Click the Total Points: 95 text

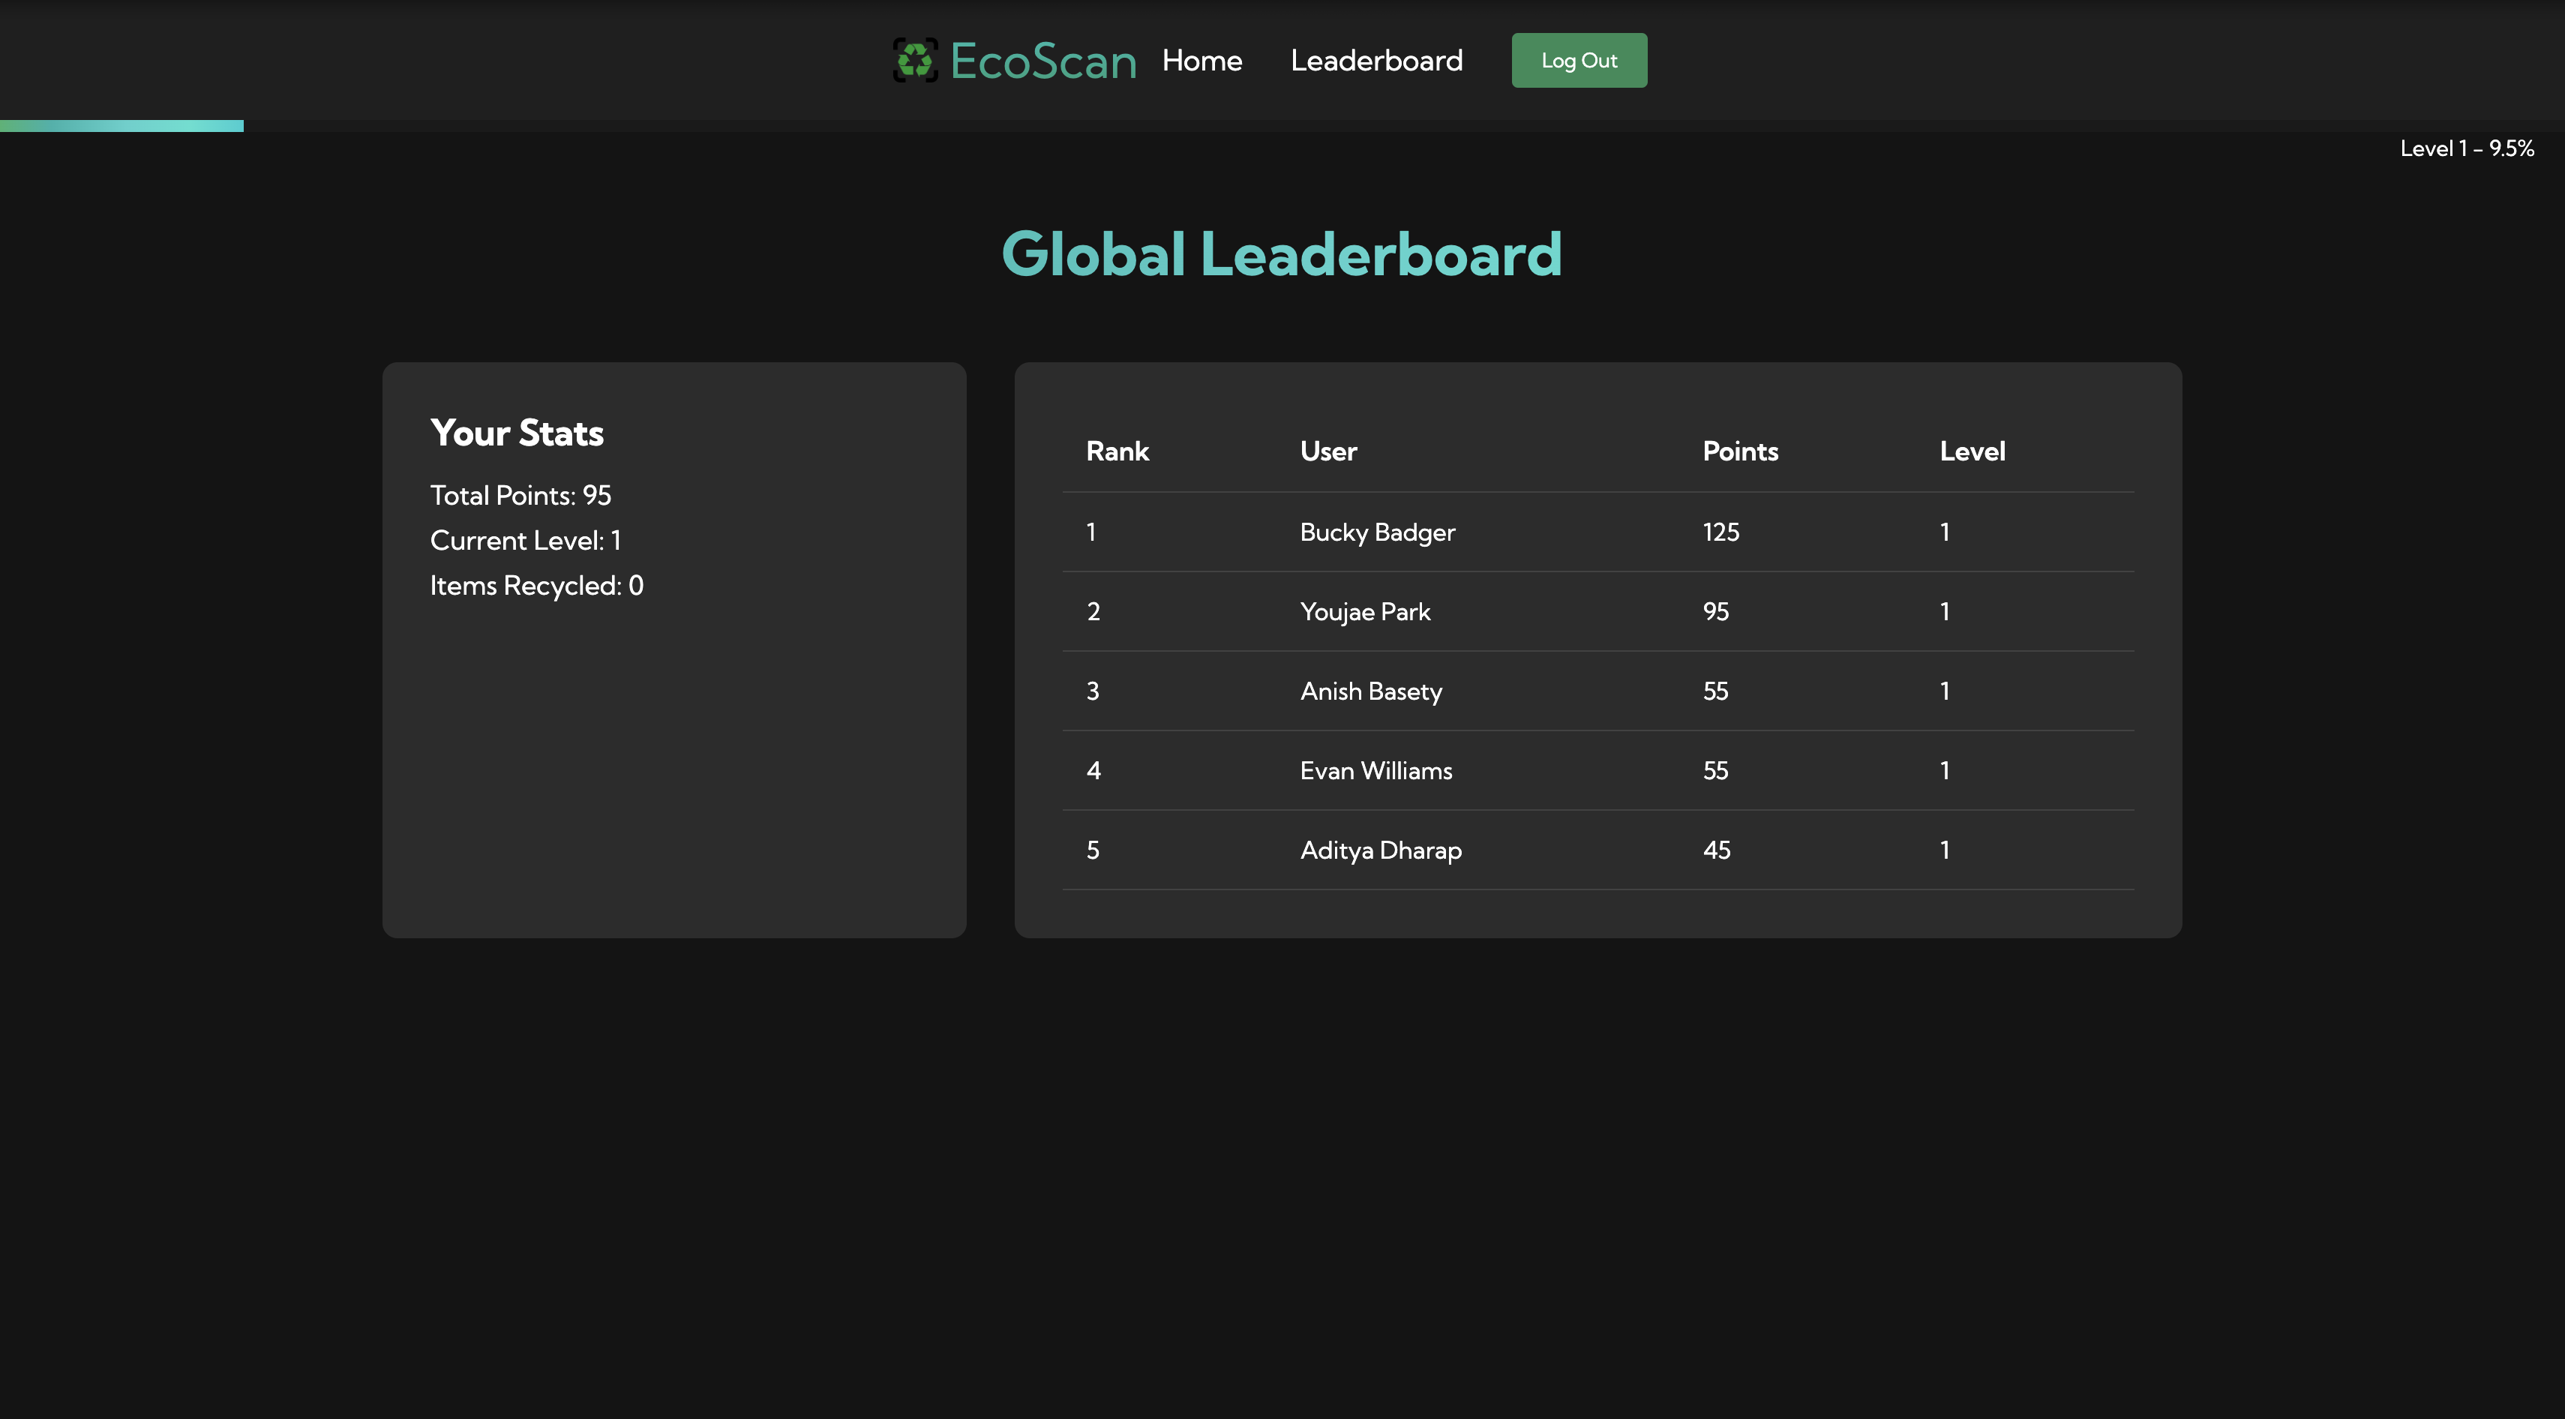point(520,495)
